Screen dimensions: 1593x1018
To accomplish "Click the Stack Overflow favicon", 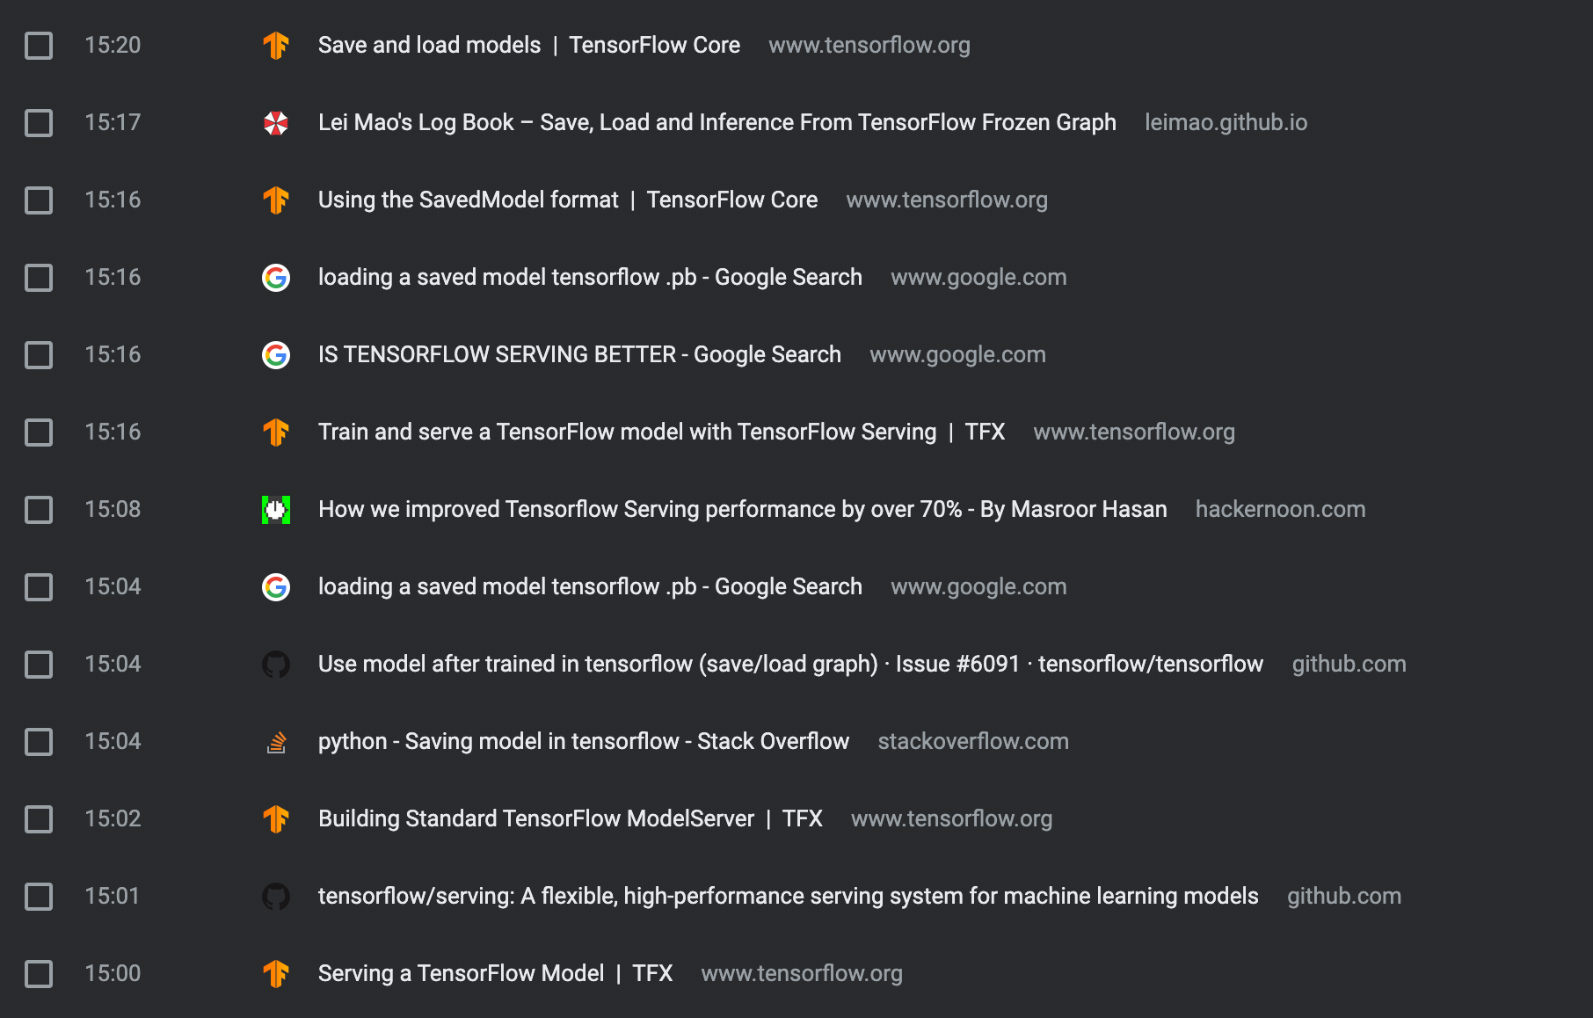I will click(x=276, y=741).
